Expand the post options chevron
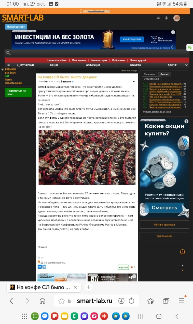This screenshot has width=193, height=324. (134, 82)
